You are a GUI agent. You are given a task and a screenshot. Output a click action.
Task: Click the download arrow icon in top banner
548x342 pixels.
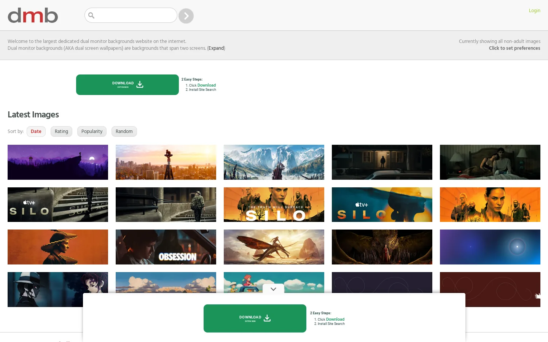pyautogui.click(x=140, y=84)
